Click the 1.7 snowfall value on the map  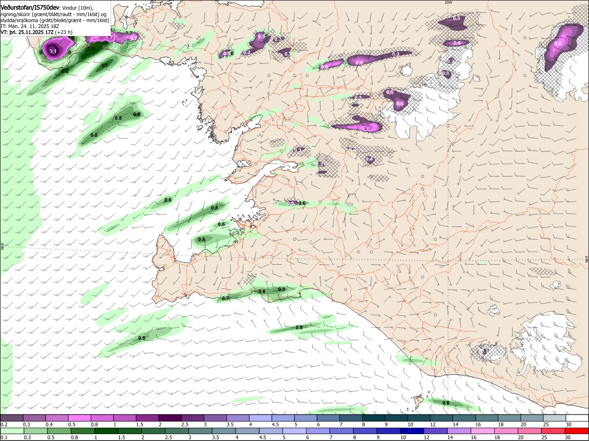[109, 37]
